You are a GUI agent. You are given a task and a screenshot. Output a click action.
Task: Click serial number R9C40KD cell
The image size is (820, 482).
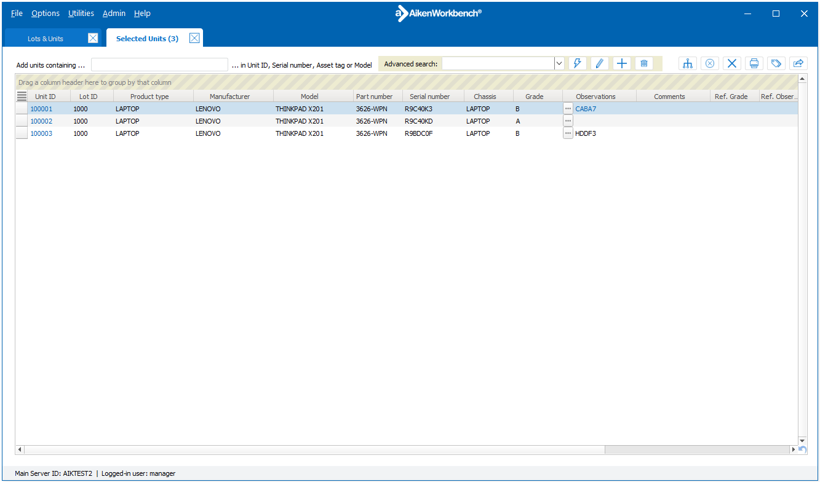[x=433, y=121]
